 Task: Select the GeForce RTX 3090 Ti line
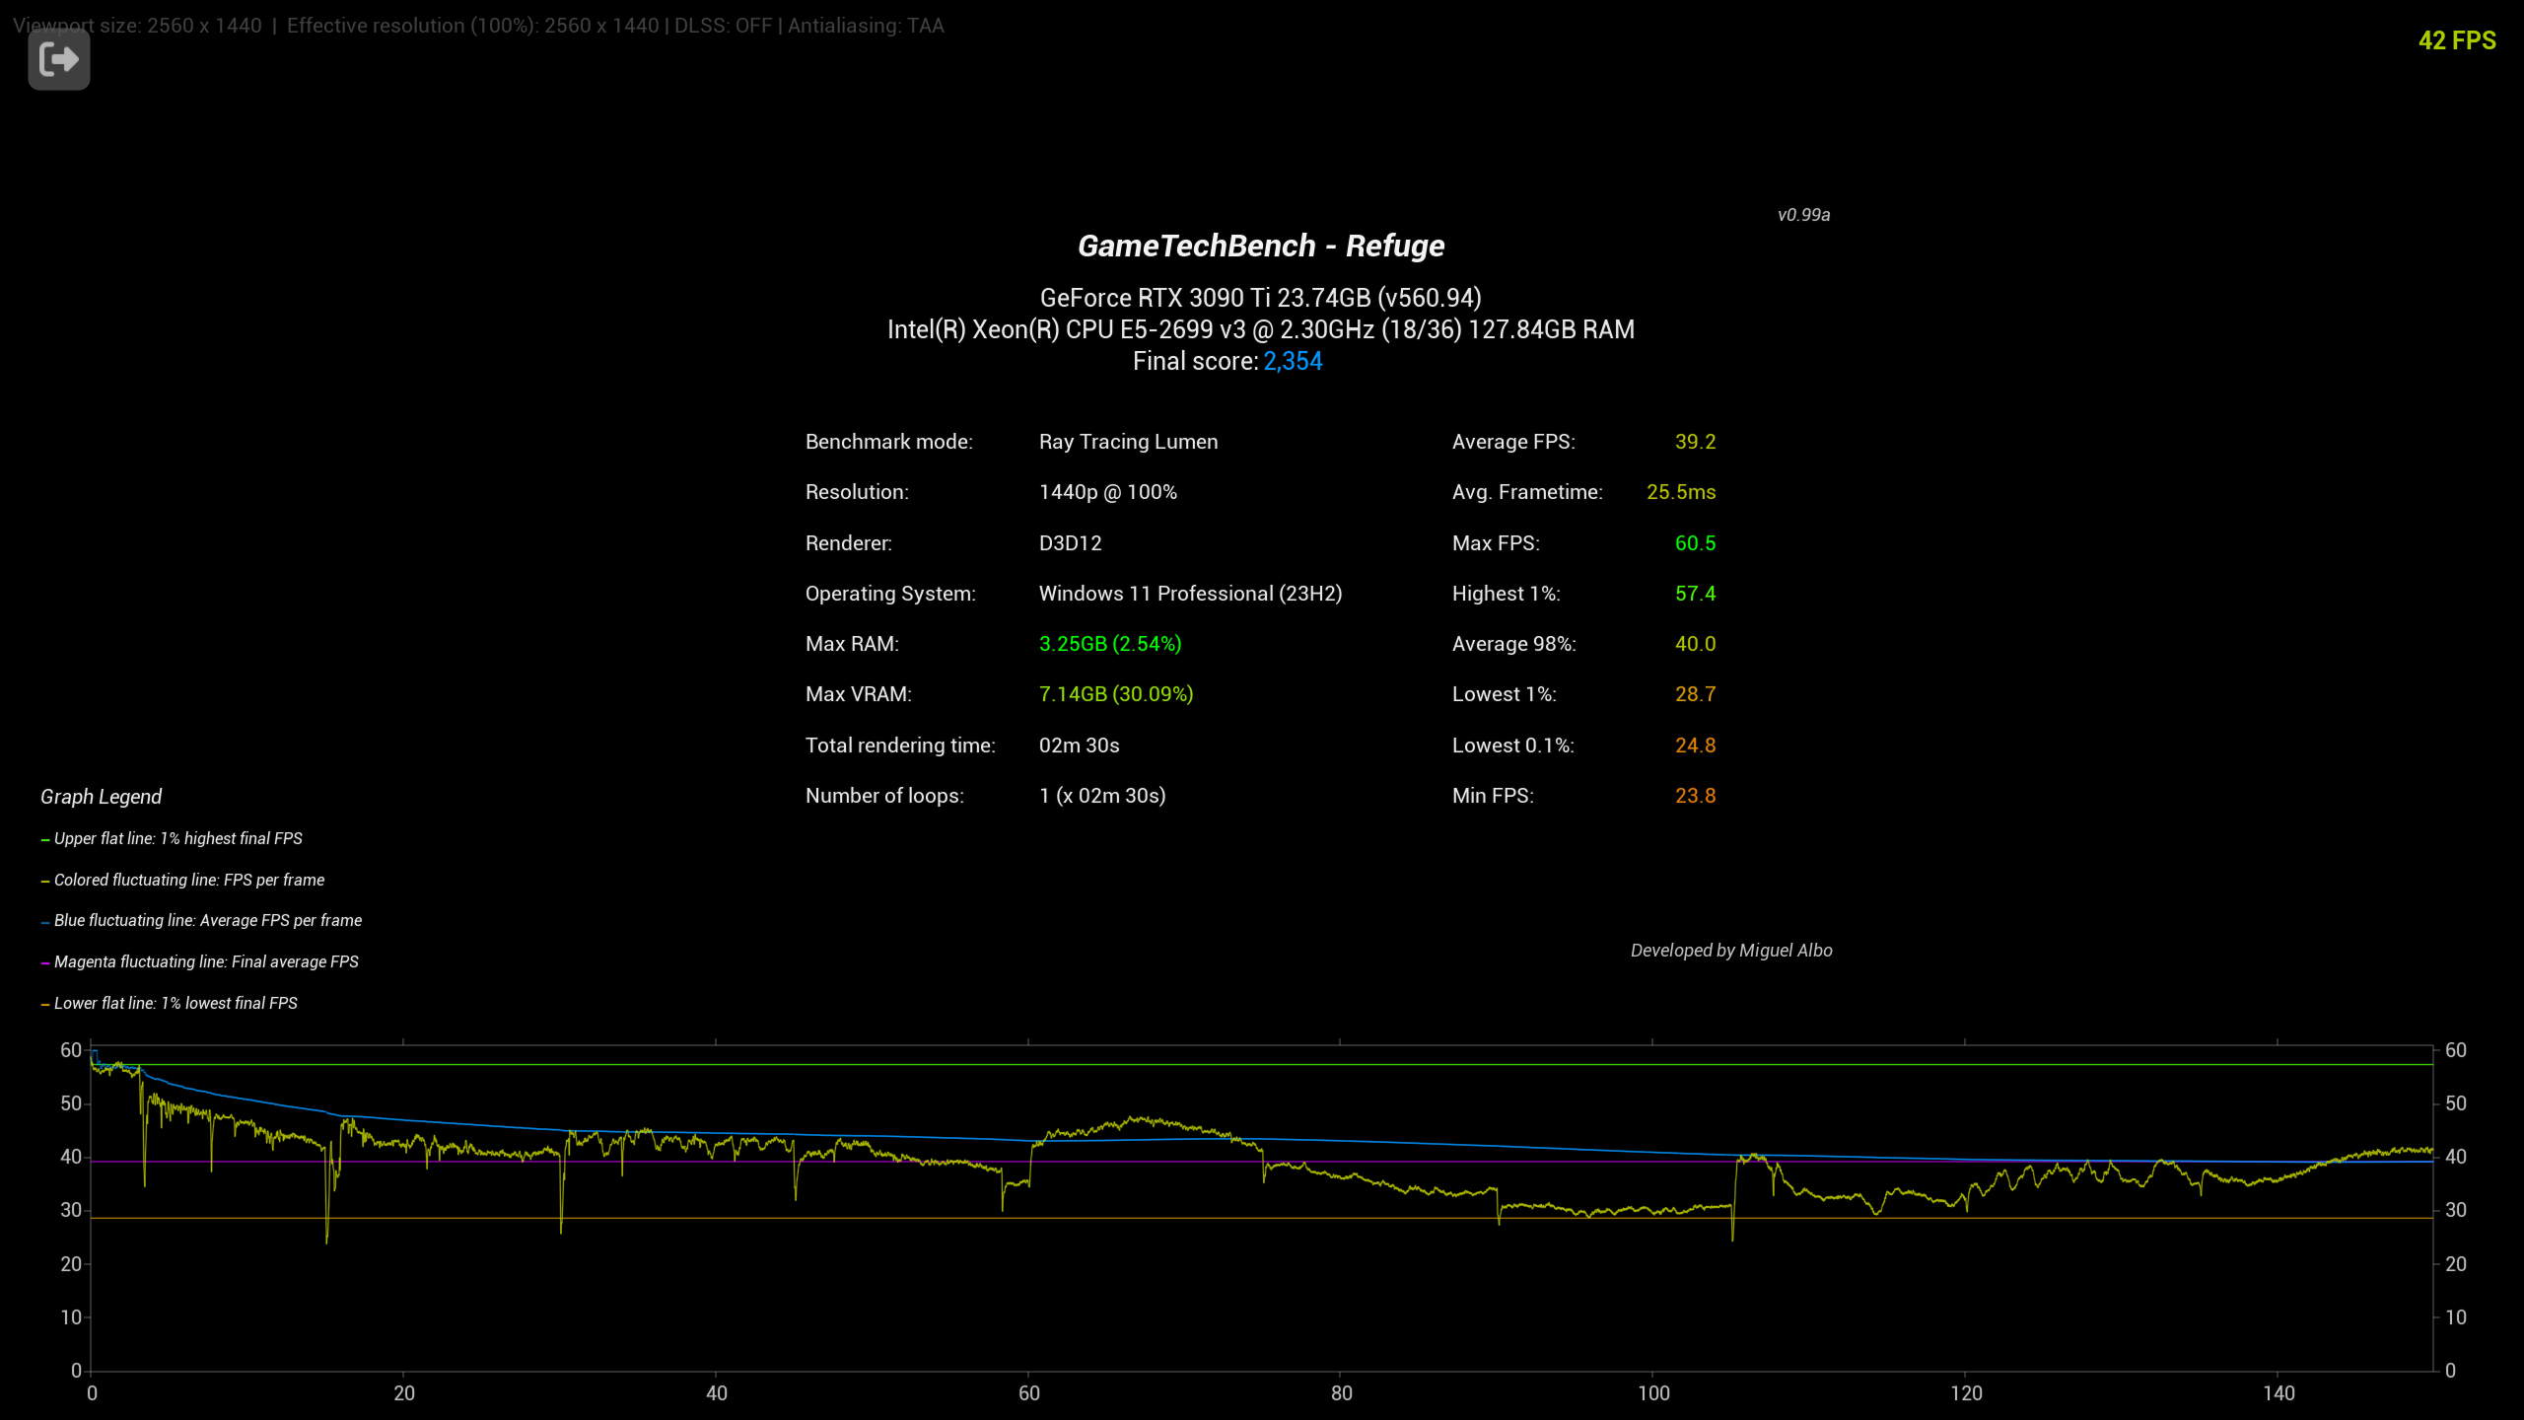tap(1261, 298)
